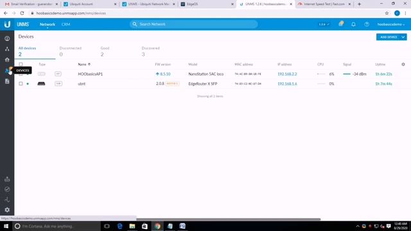Open the ubnt device name
411x231 pixels.
(x=82, y=84)
